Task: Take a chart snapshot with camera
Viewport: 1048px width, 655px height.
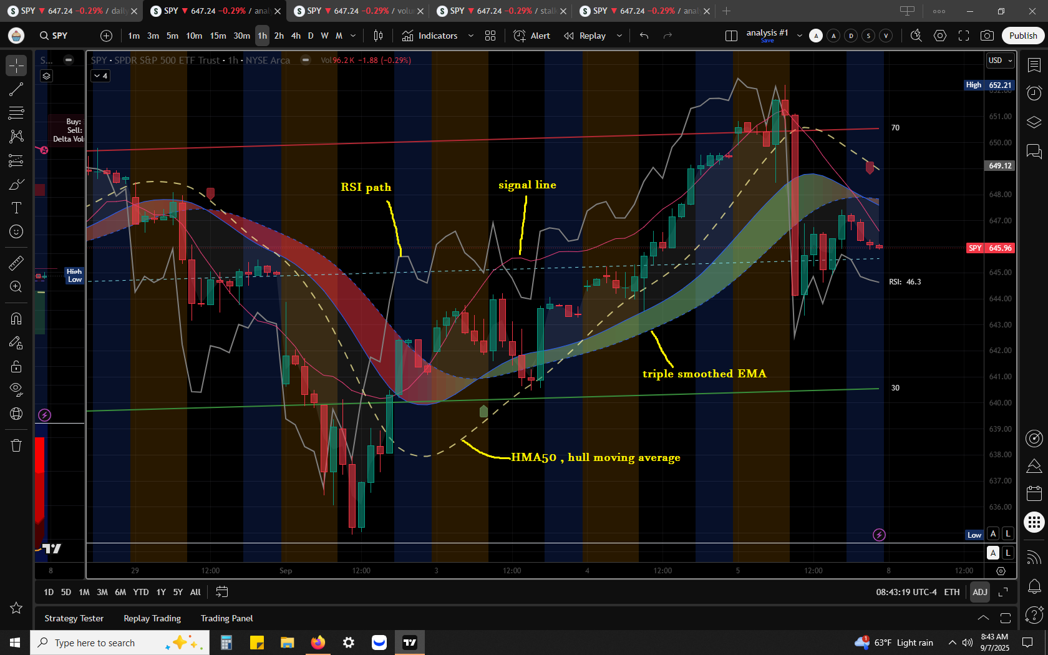Action: tap(987, 36)
